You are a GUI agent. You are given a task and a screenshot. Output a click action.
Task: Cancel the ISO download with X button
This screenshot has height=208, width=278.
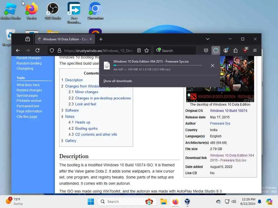click(213, 66)
